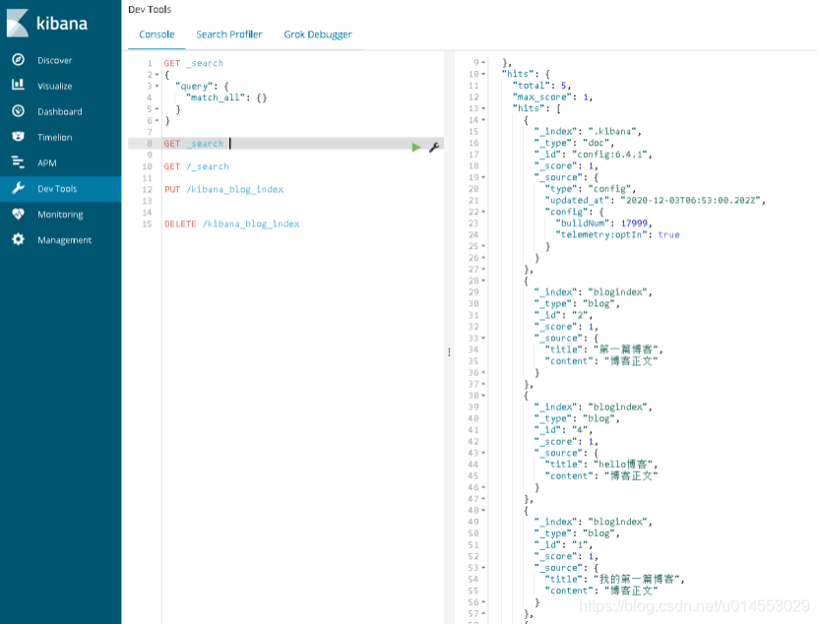Click "title": "我的第一篇博客" line
Viewport: 819px width, 624px height.
(x=614, y=579)
